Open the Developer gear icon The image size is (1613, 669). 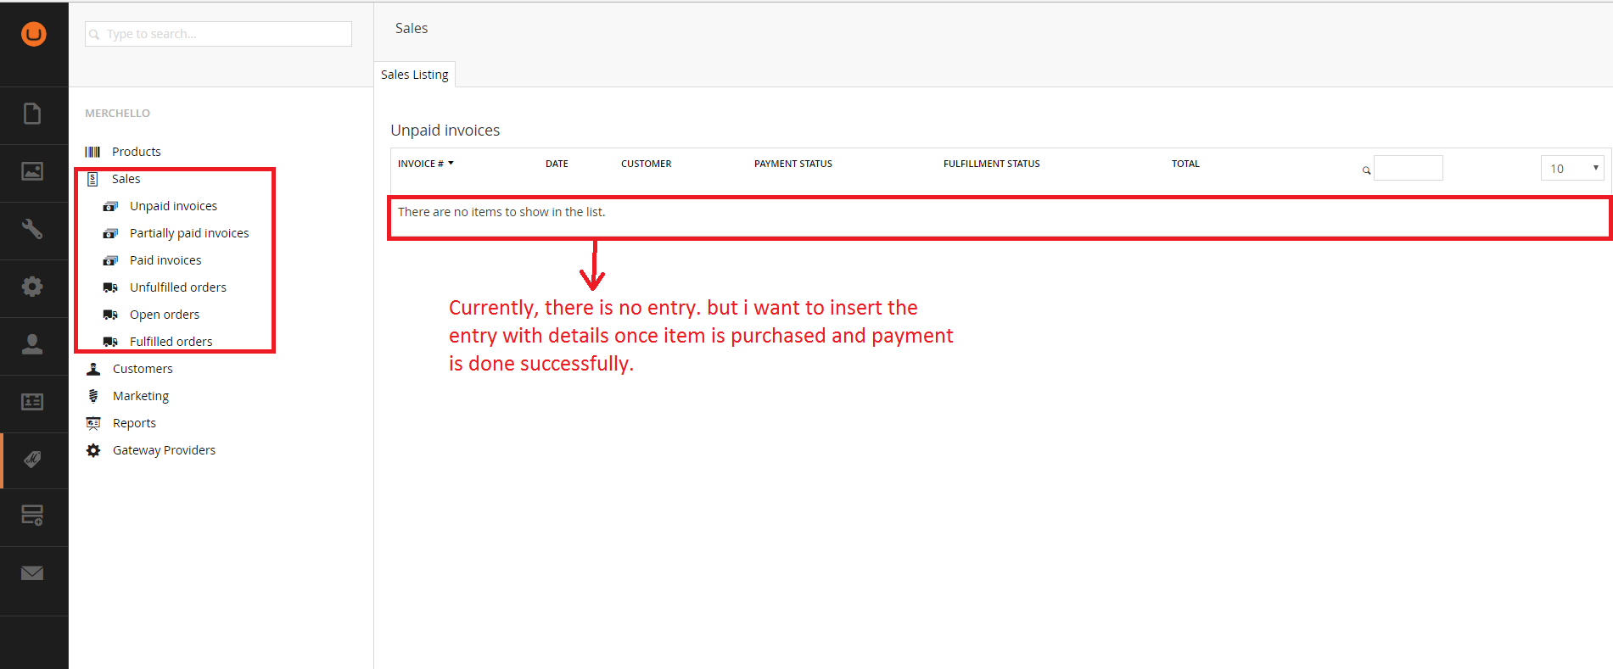pos(32,287)
